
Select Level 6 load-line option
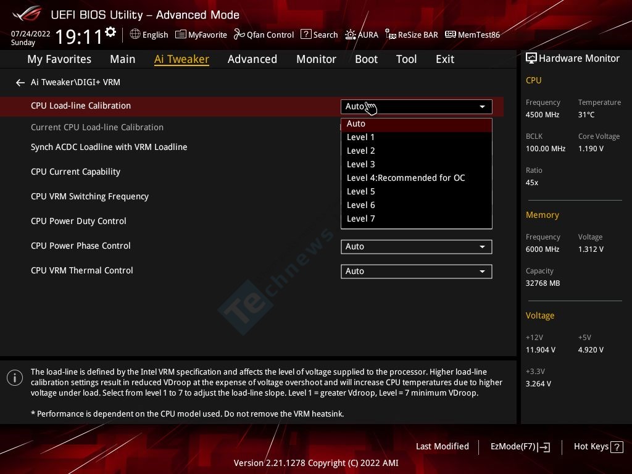click(417, 205)
